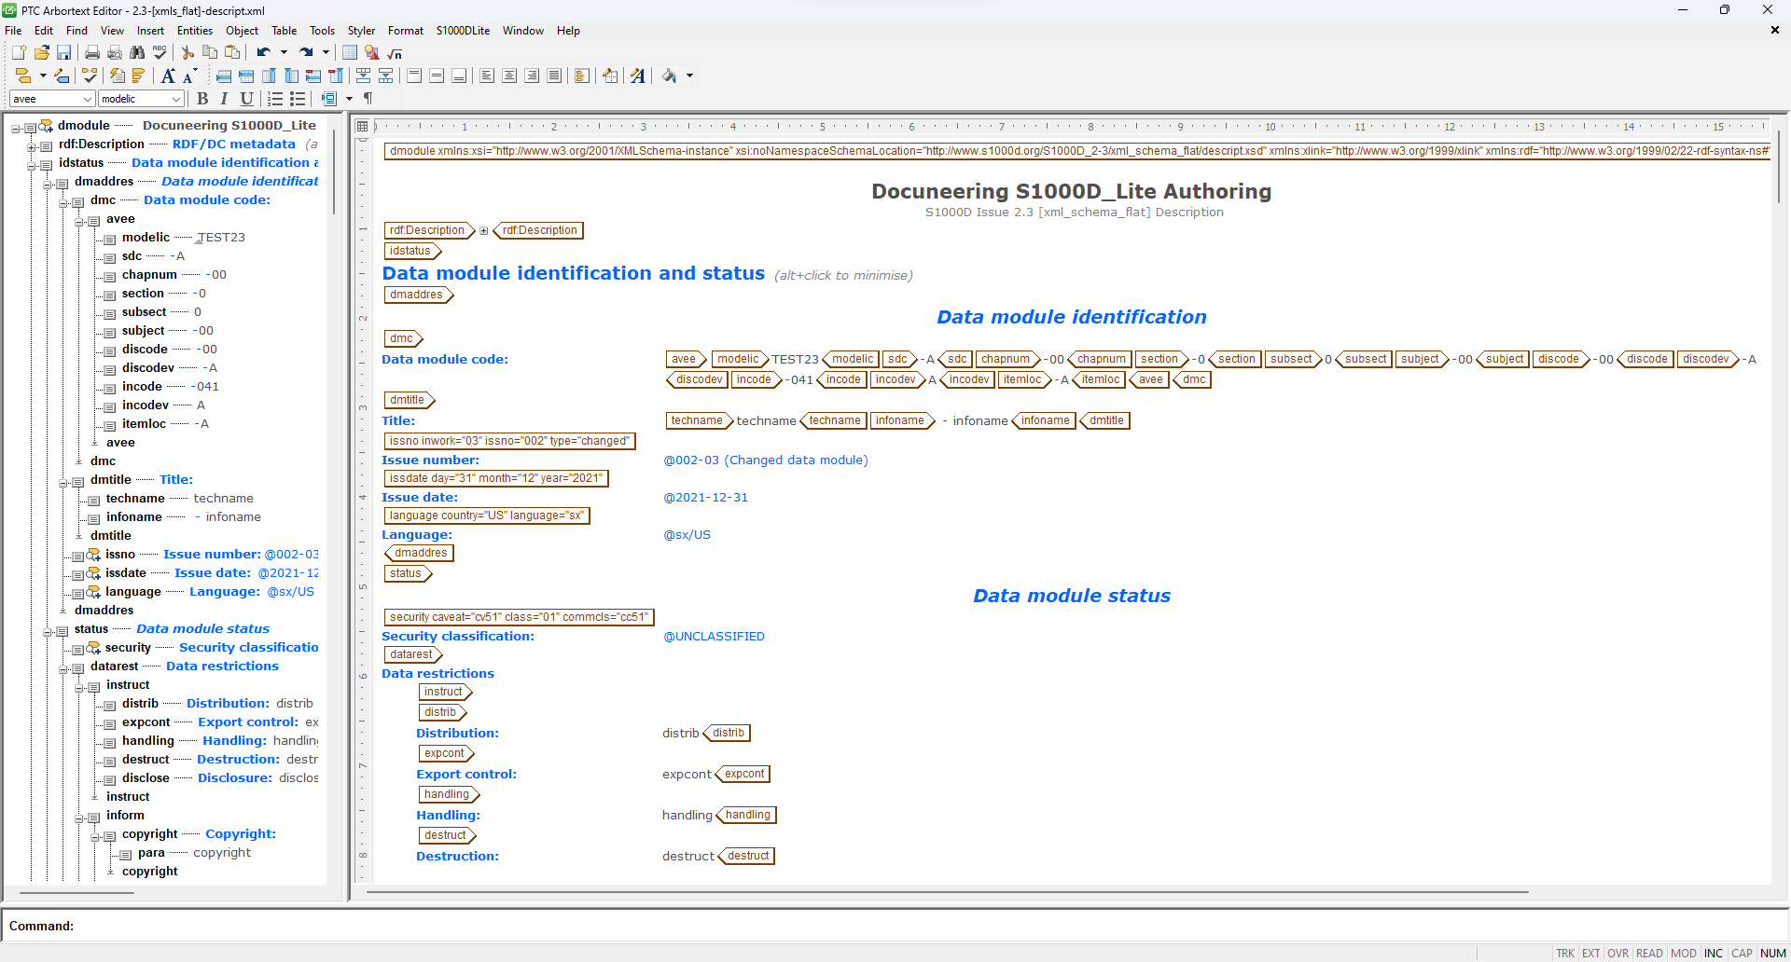Decrease font size with small A icon
The height and width of the screenshot is (962, 1791).
pos(188,76)
